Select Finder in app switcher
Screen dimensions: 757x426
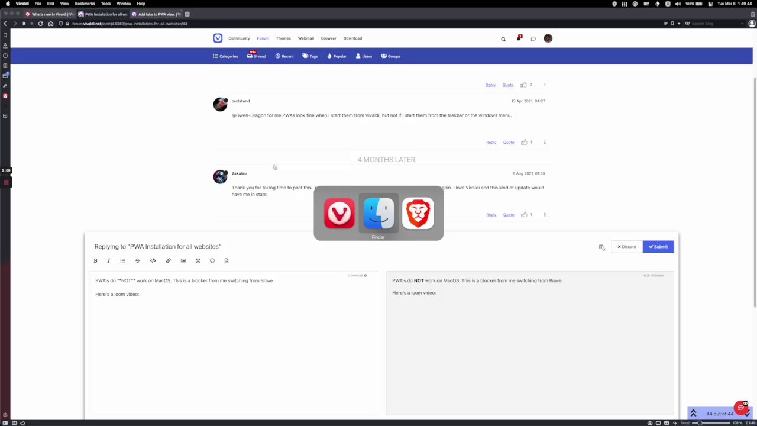(x=378, y=213)
